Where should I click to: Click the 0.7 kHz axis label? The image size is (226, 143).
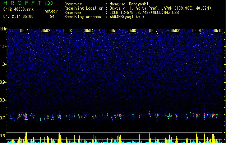tap(3, 118)
